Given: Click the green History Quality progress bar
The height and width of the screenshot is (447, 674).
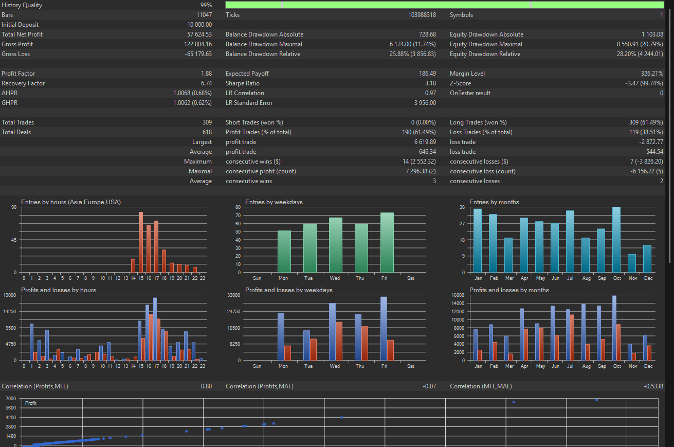Looking at the screenshot, I should click(x=444, y=5).
